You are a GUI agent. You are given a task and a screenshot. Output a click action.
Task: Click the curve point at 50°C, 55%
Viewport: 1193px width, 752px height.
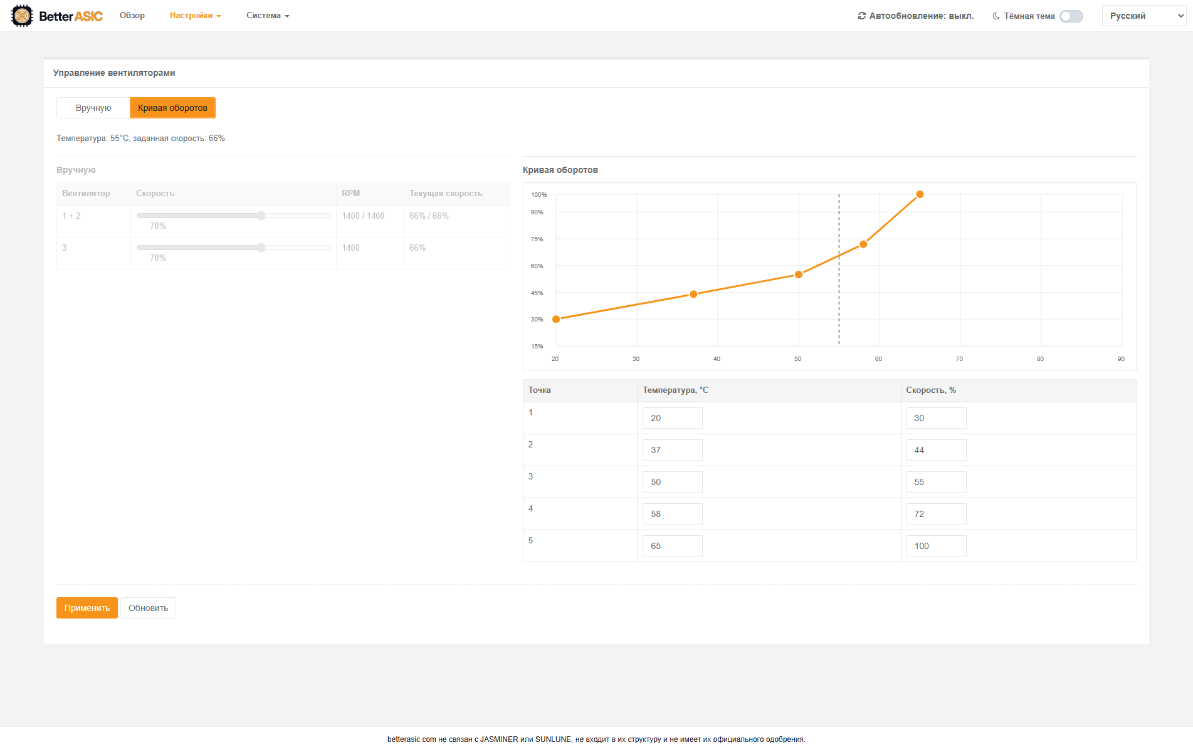pyautogui.click(x=799, y=274)
